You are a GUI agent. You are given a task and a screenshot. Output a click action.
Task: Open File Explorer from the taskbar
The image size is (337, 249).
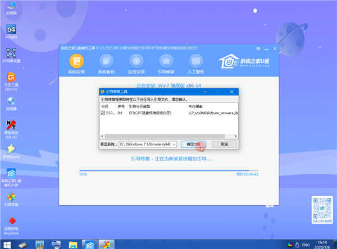pyautogui.click(x=73, y=245)
